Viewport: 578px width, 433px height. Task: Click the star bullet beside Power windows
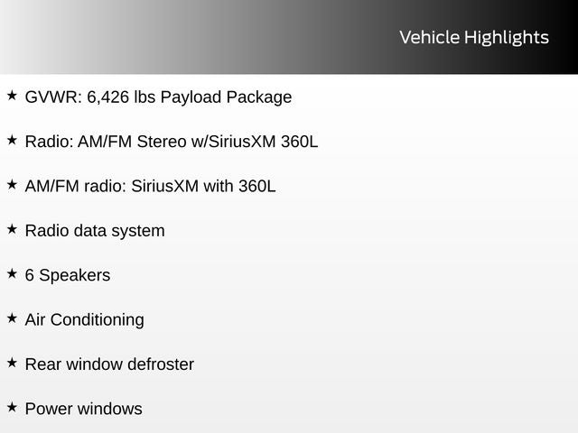click(x=12, y=407)
